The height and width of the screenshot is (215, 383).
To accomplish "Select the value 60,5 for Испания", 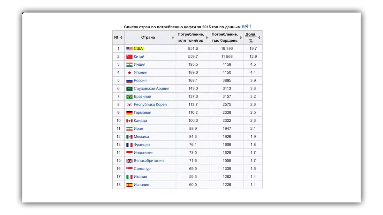I will (x=193, y=184).
